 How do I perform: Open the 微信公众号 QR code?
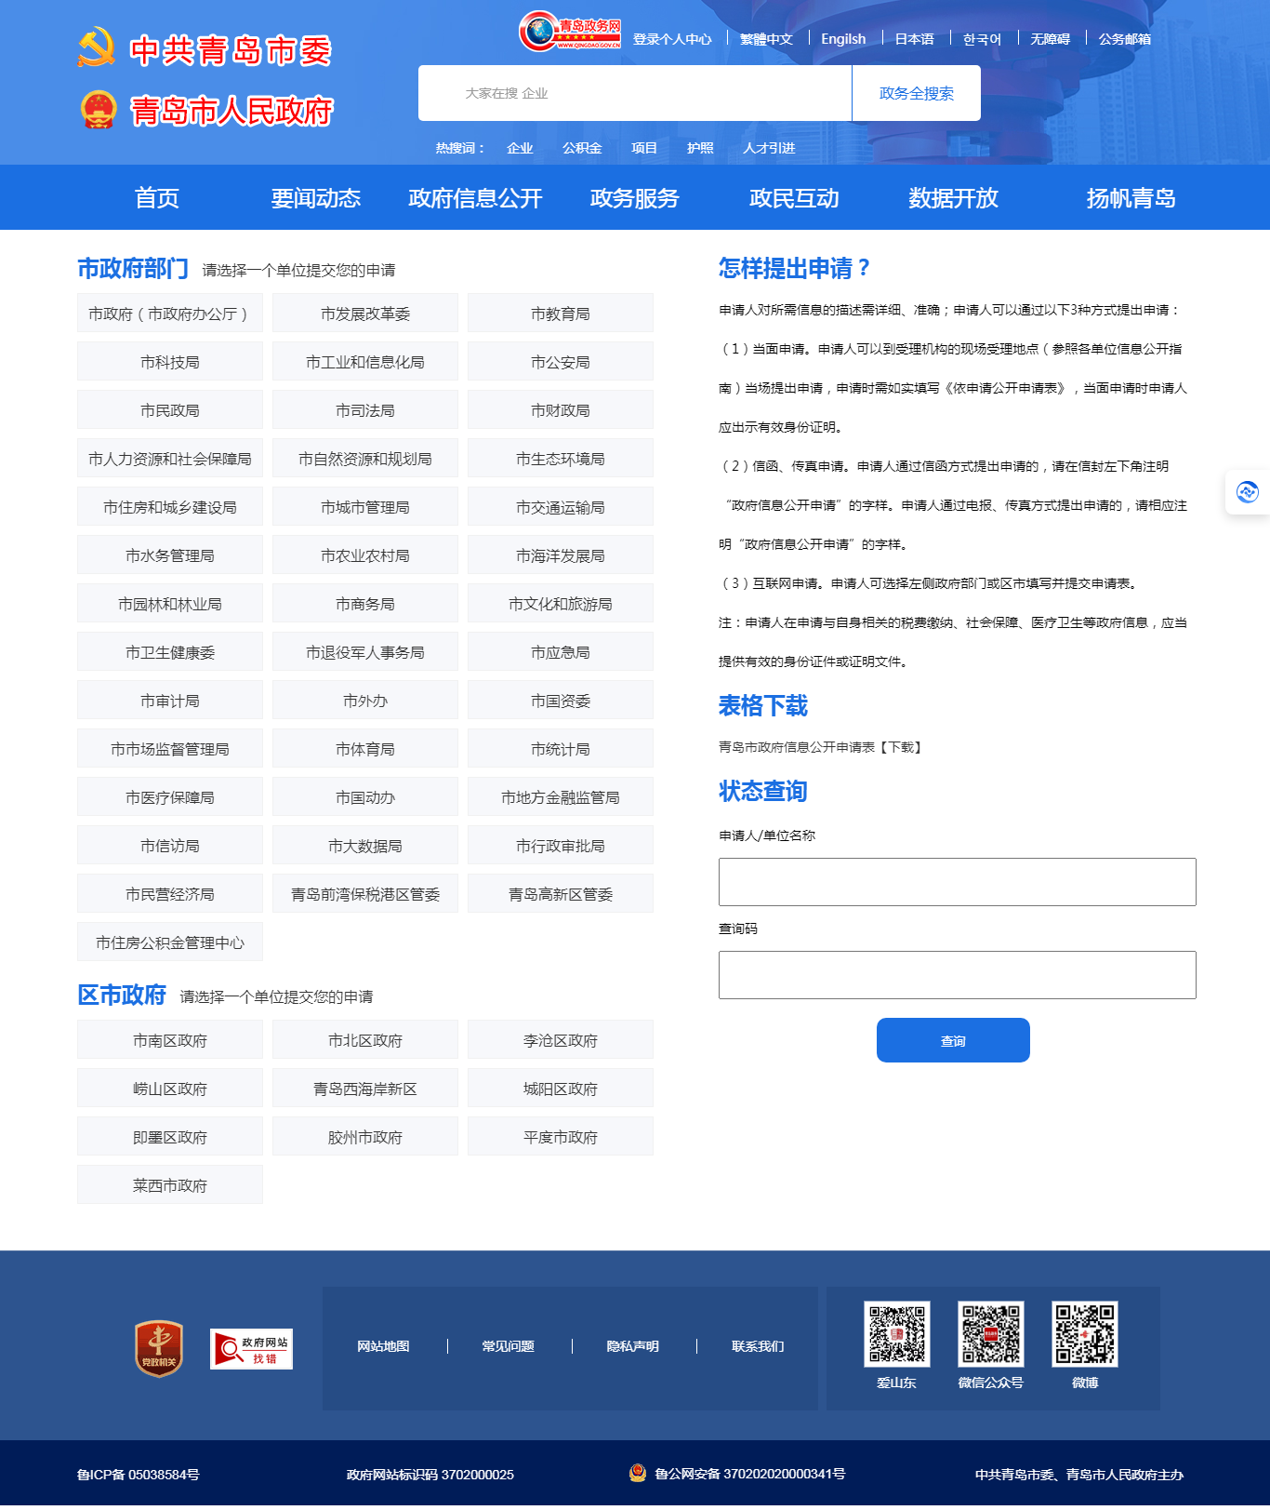[990, 1333]
